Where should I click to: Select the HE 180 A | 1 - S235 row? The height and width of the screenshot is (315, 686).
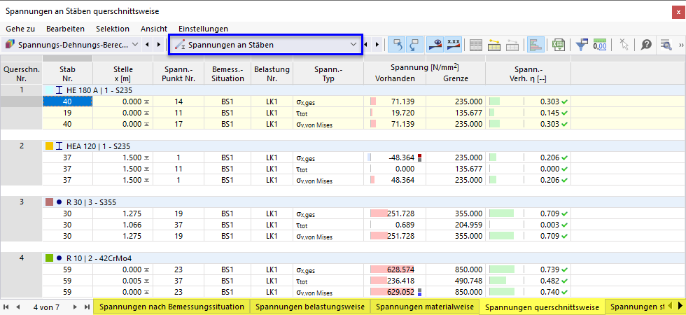click(364, 90)
